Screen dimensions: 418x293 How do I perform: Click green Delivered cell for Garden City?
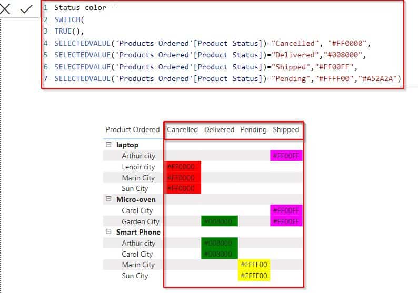click(220, 221)
